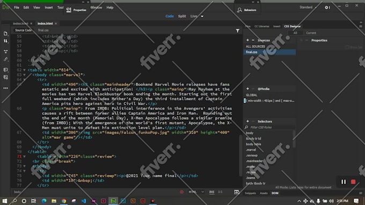The width and height of the screenshot is (365, 205).
Task: Collapse code at line 71 table tag
Action: click(25, 157)
